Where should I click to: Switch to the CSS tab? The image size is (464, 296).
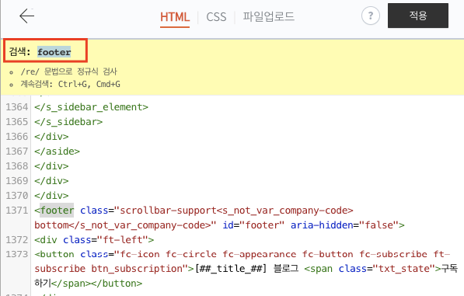tap(216, 17)
